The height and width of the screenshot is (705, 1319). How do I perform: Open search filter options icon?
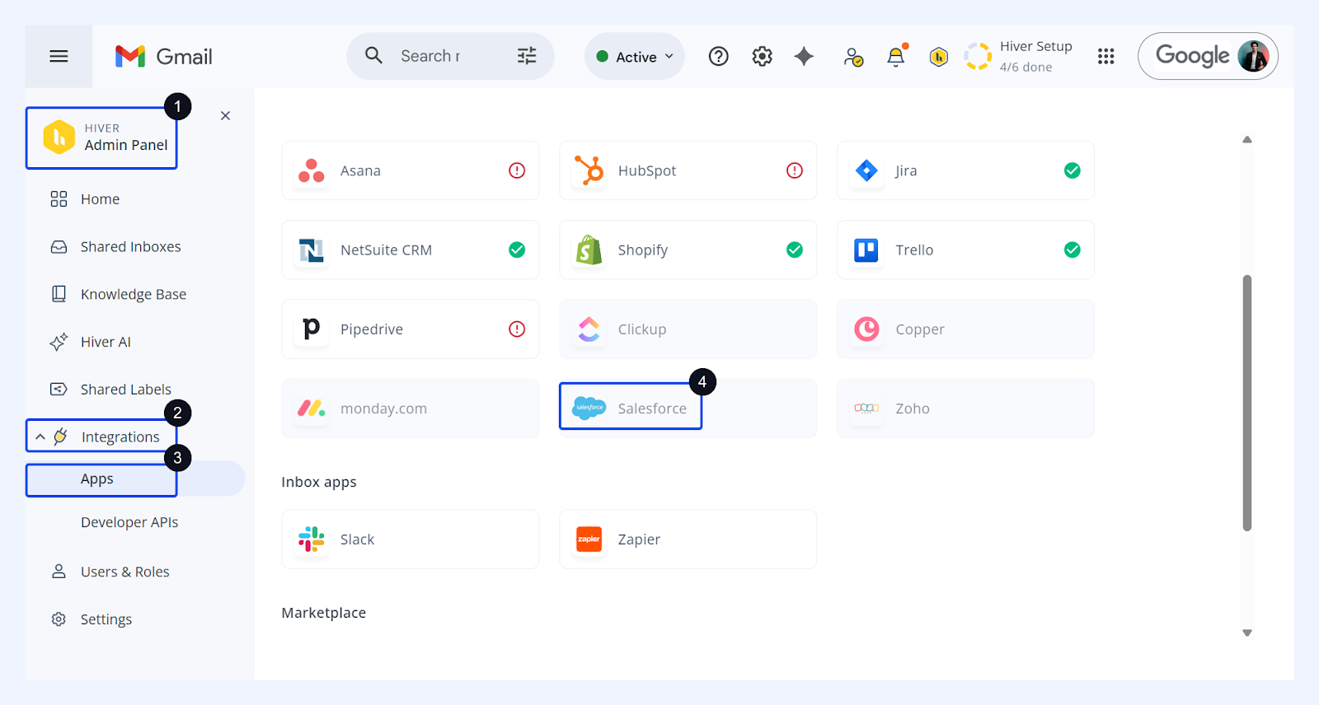pyautogui.click(x=527, y=55)
